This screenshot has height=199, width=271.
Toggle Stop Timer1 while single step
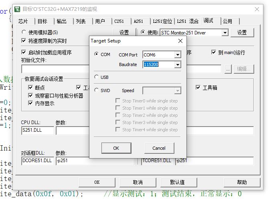[118, 108]
